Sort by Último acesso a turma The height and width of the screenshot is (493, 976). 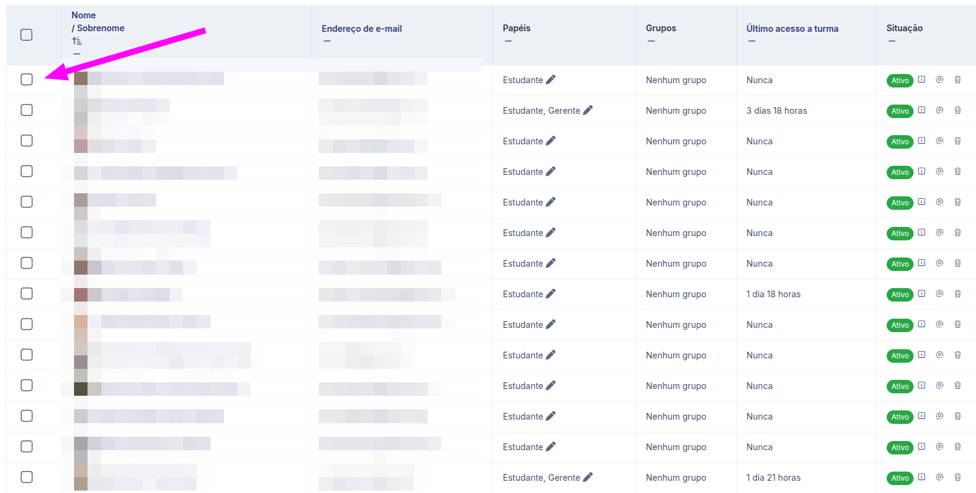click(792, 29)
